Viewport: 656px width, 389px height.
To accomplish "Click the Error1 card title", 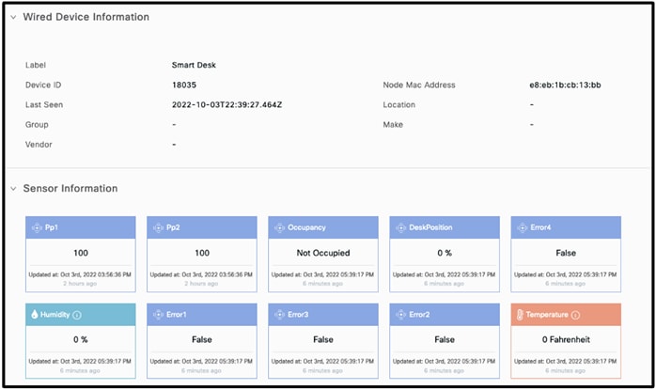I will pyautogui.click(x=176, y=315).
